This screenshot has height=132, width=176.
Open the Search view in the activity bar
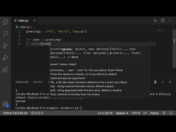(5, 34)
